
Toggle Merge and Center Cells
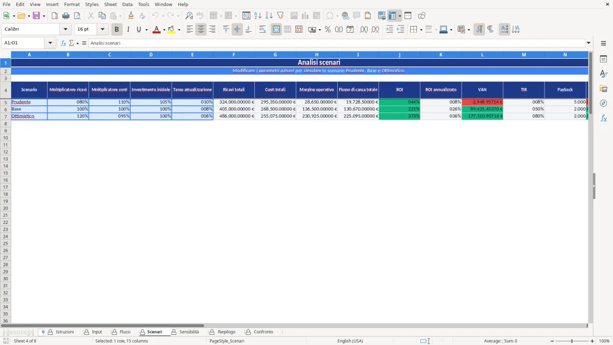click(276, 30)
